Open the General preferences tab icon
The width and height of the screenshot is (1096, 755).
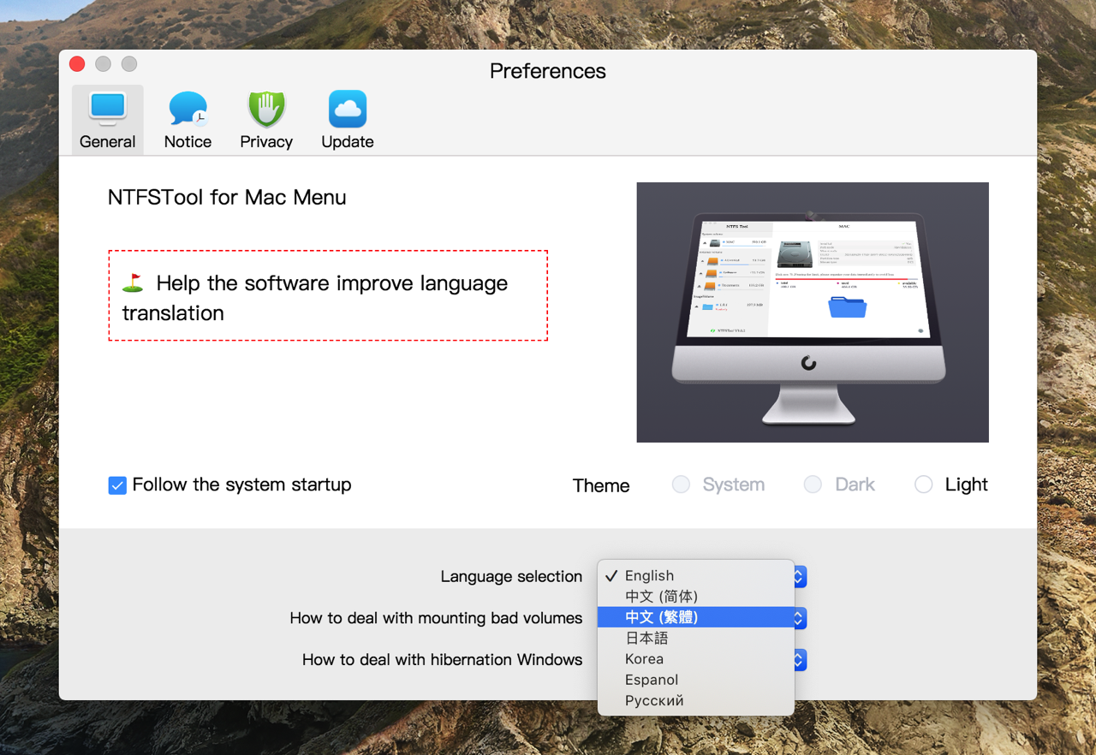pyautogui.click(x=108, y=108)
